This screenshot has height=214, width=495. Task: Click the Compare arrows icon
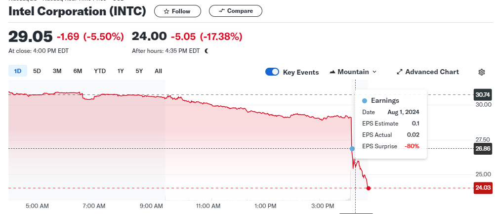pos(221,11)
